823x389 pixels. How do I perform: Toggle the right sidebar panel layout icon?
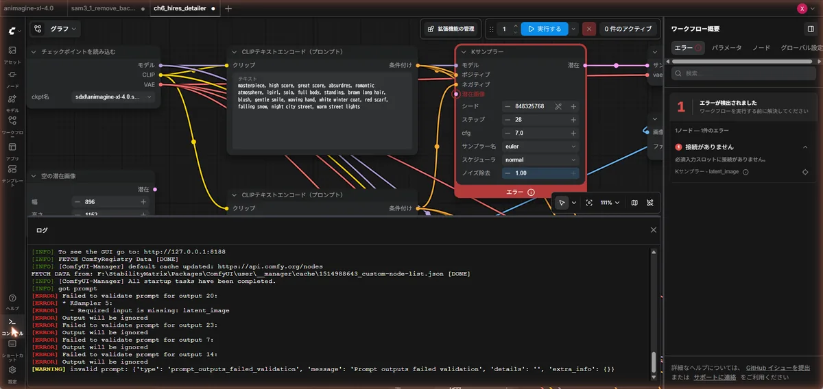point(811,29)
